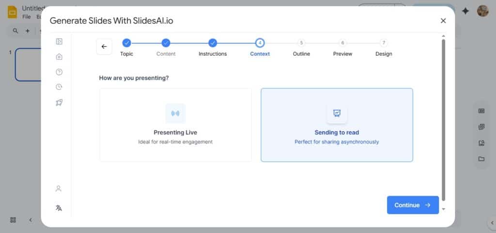Open the user account icon

click(x=59, y=188)
